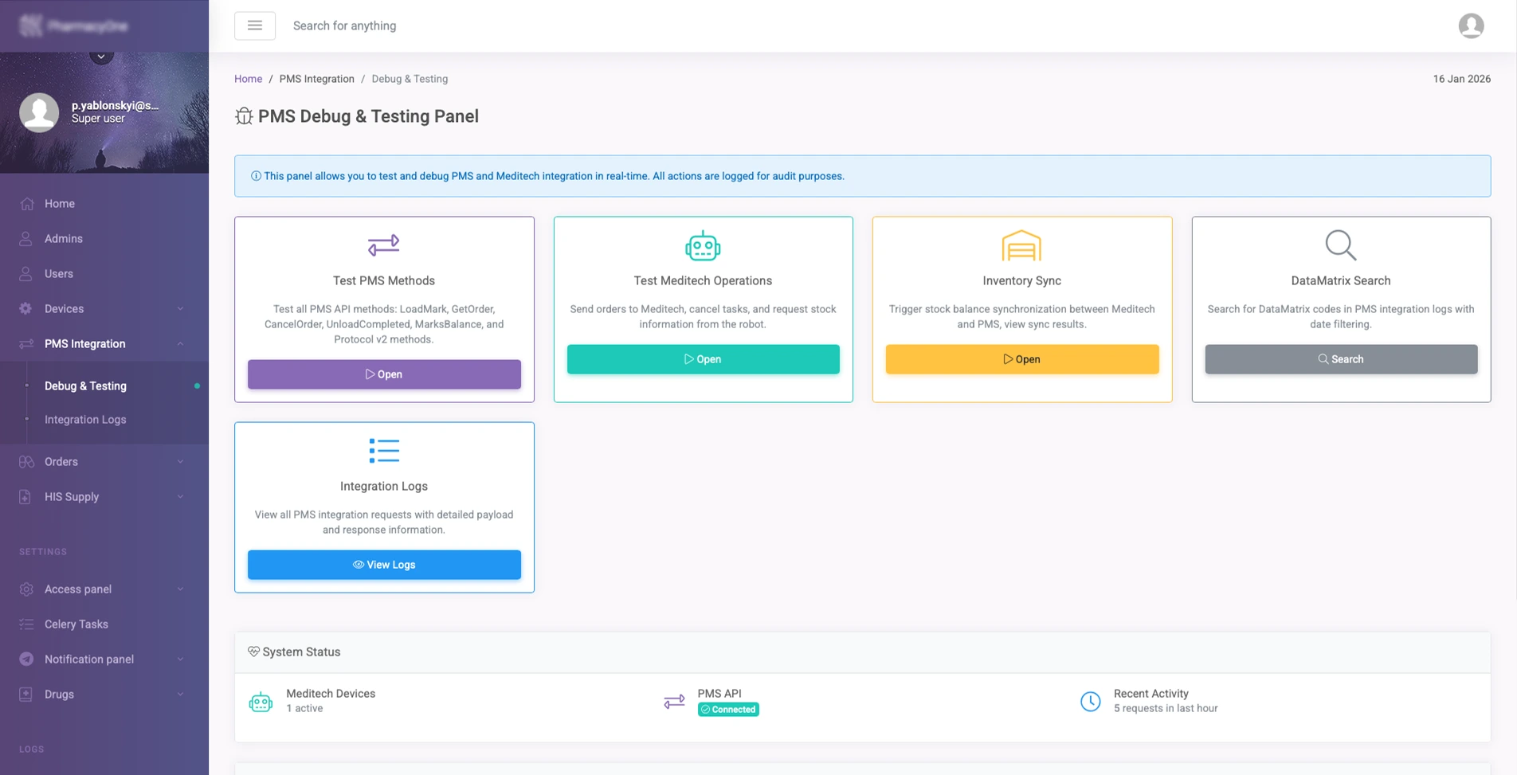Open the Test PMS Methods panel

tap(383, 374)
